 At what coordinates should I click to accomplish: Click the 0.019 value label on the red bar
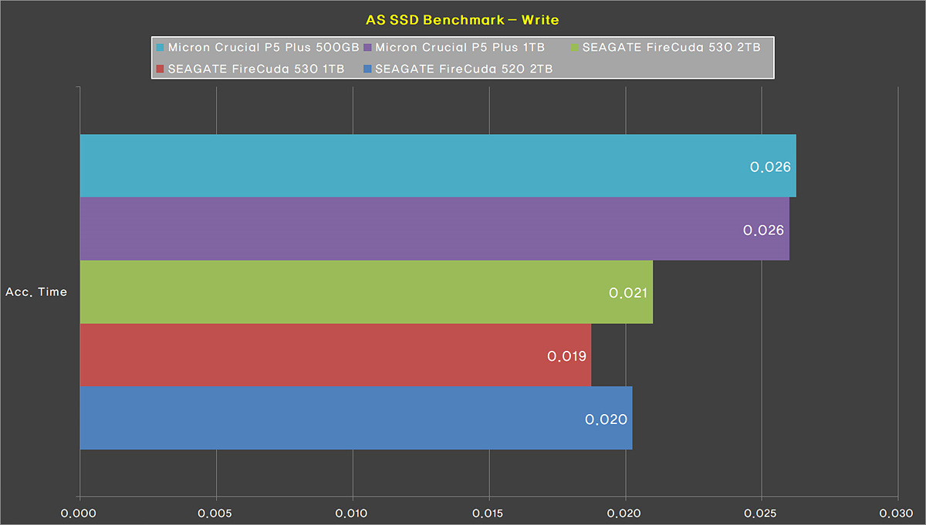click(566, 356)
